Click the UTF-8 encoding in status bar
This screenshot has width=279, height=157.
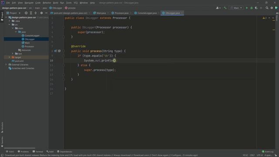[260, 155]
